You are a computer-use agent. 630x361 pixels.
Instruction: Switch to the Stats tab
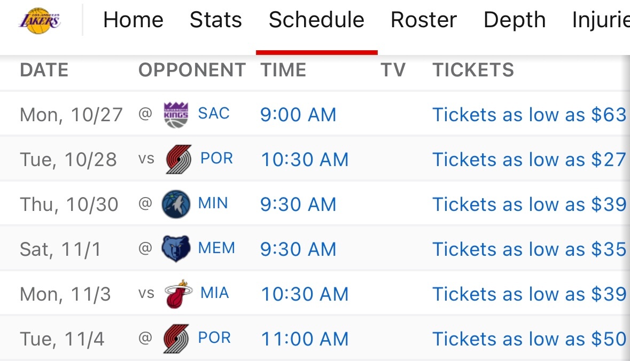[x=216, y=20]
